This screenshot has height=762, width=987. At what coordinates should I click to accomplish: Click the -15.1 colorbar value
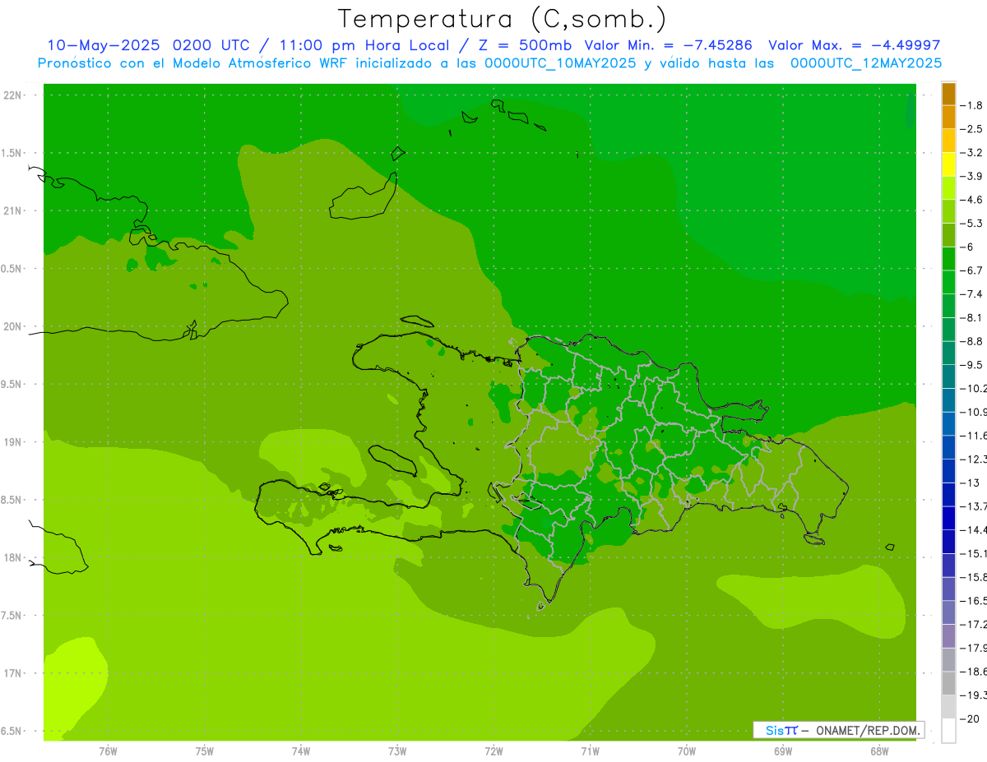pyautogui.click(x=974, y=553)
